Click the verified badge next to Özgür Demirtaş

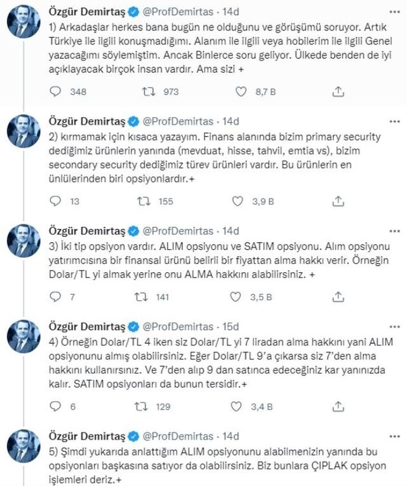[x=132, y=9]
